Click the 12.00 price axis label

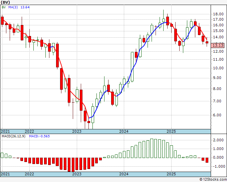click(218, 51)
